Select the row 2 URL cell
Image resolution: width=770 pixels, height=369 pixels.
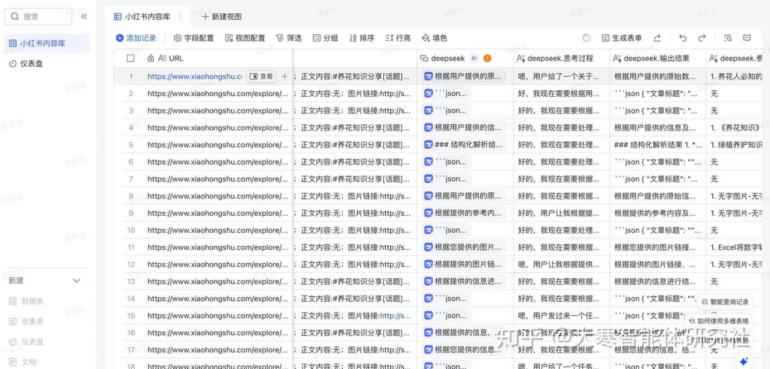(218, 94)
